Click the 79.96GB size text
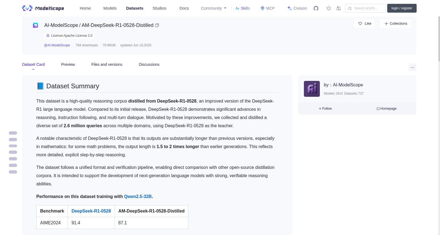Screen dimensions: 440x235 point(109,45)
